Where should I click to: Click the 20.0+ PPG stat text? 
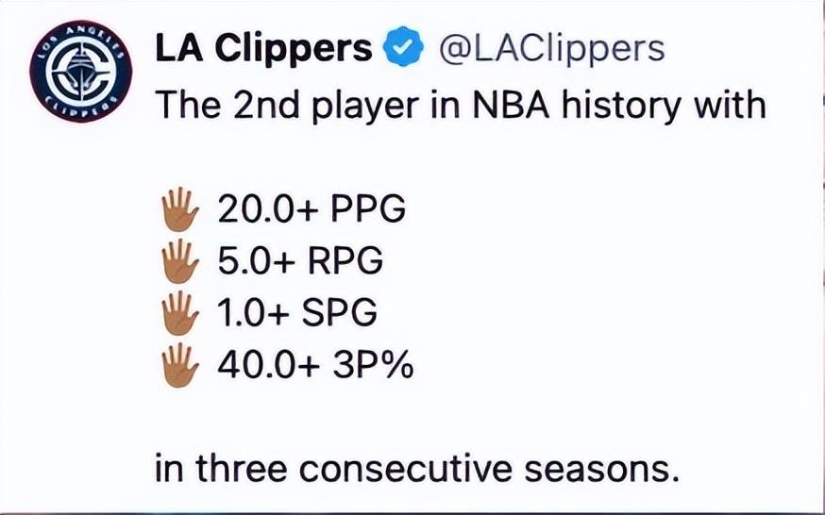coord(311,209)
